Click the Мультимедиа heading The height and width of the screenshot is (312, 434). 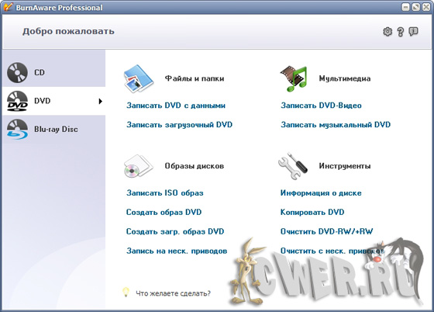[345, 78]
